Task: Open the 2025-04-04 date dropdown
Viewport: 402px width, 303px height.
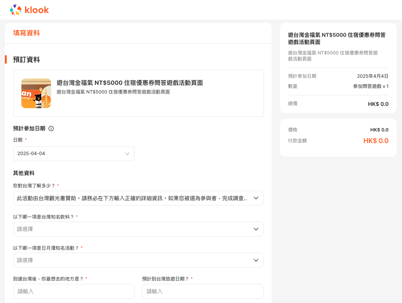Action: point(74,154)
